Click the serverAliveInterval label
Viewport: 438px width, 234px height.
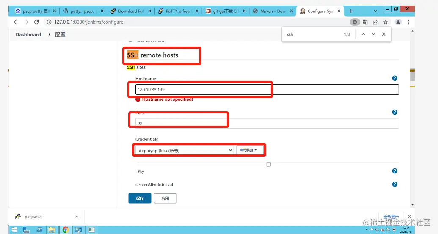[x=154, y=184]
